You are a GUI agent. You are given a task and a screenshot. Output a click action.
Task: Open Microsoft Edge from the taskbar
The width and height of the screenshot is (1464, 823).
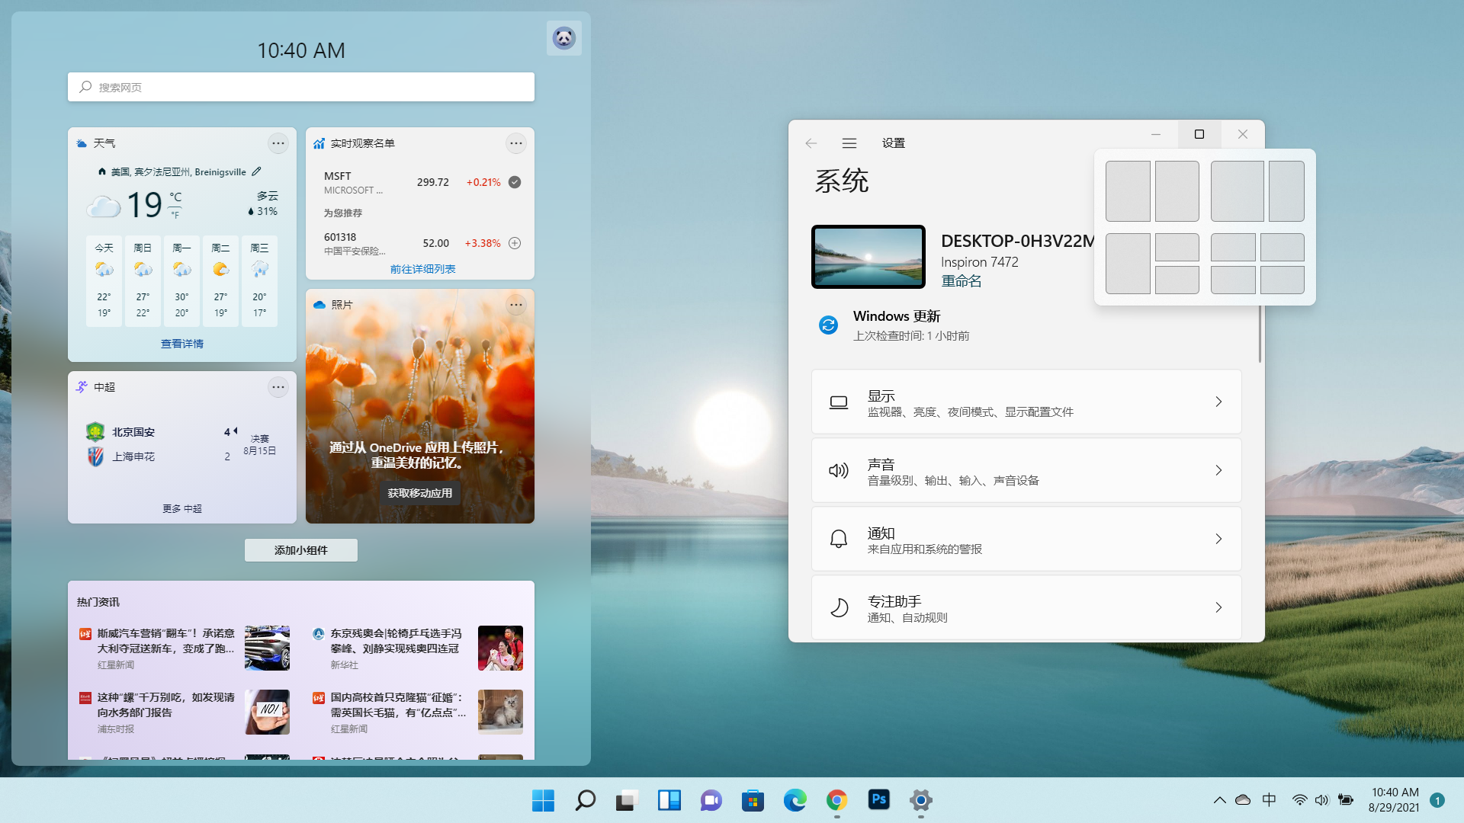coord(795,801)
